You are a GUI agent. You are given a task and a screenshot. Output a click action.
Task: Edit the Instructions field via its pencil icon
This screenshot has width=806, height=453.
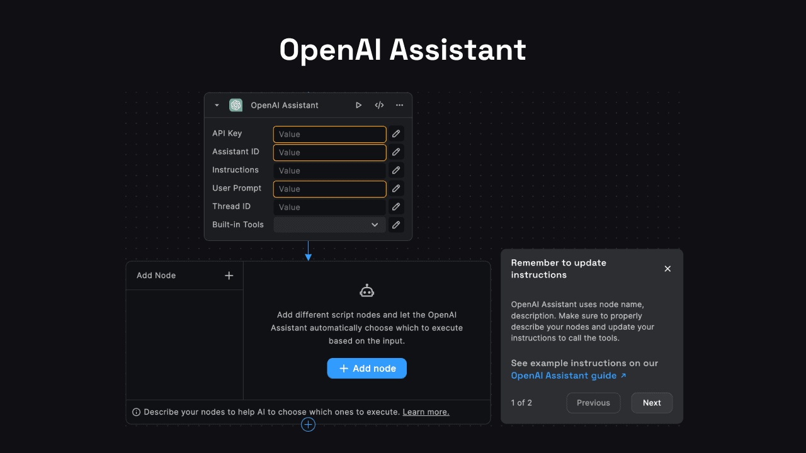point(396,170)
